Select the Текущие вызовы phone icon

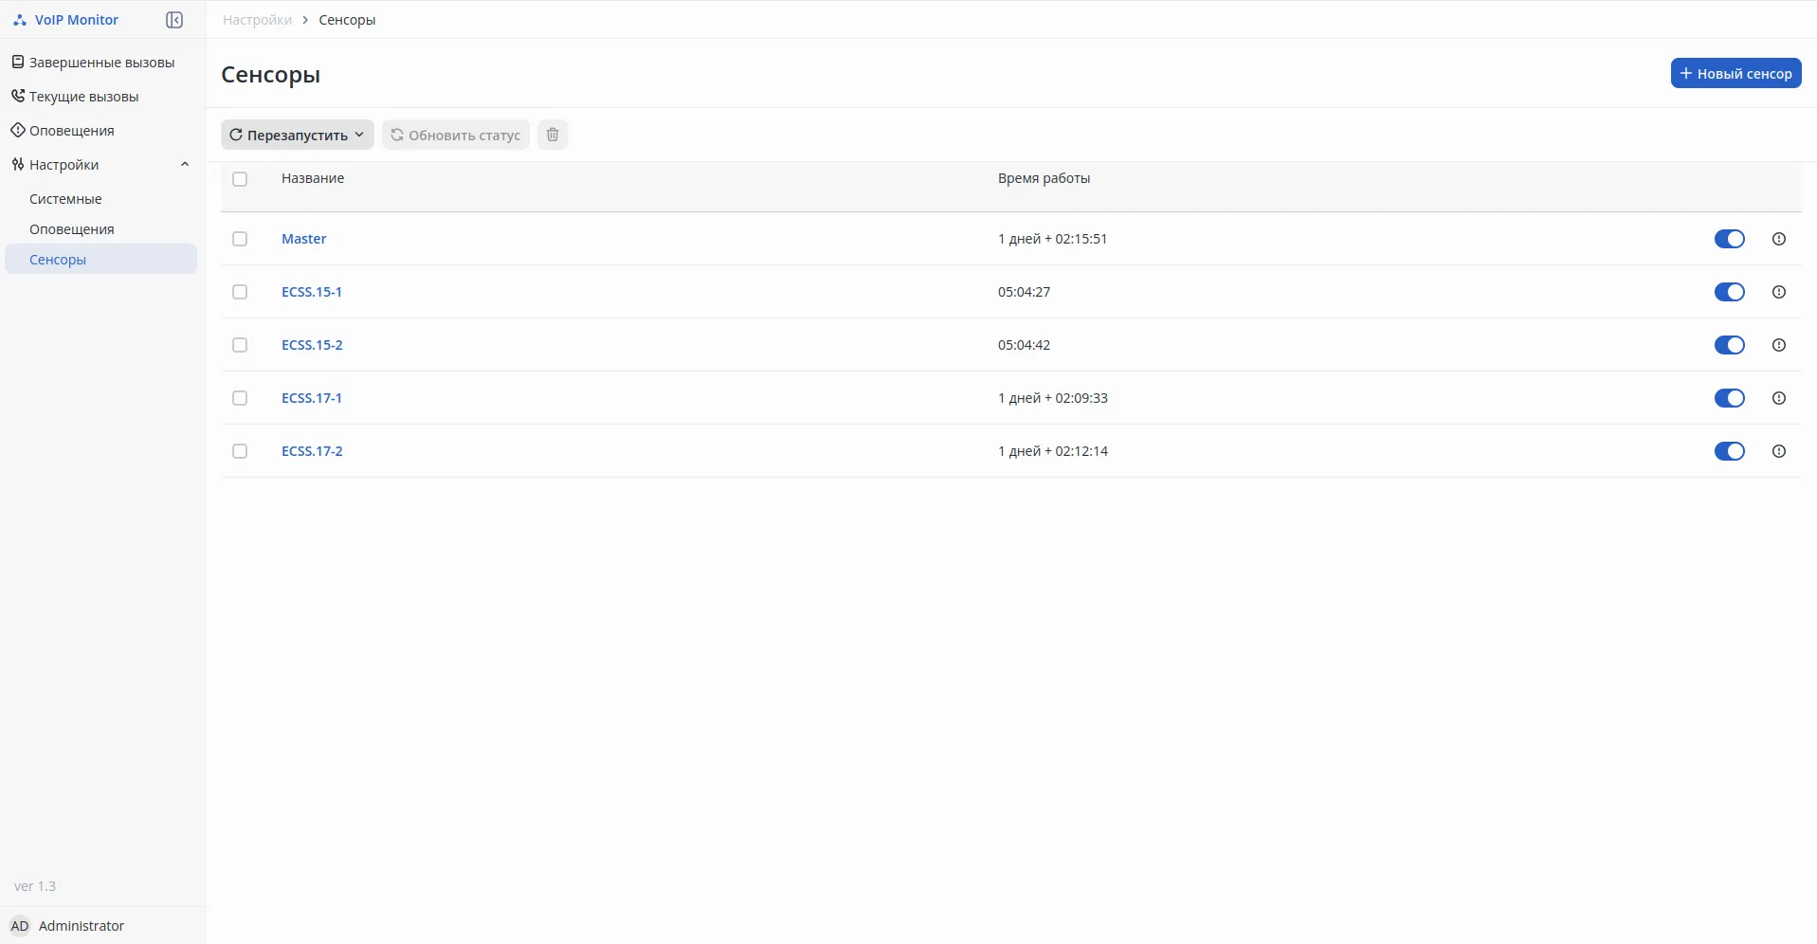(x=18, y=96)
